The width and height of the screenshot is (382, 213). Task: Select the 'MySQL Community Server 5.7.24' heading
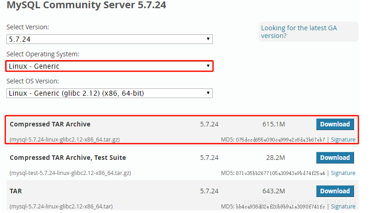pyautogui.click(x=86, y=5)
